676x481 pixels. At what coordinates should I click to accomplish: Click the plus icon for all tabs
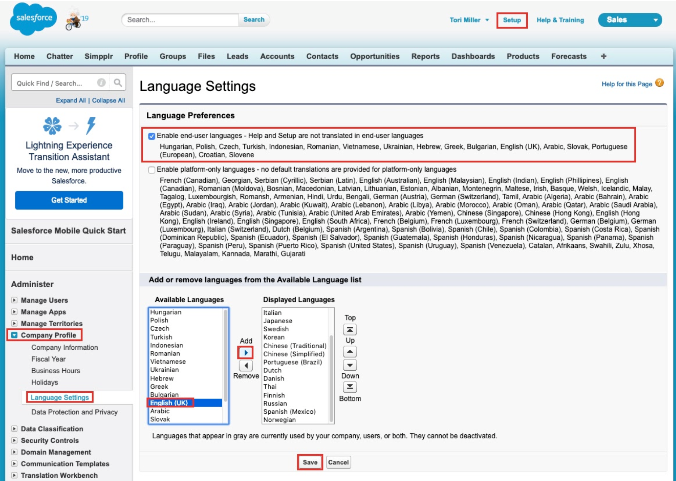(x=603, y=56)
